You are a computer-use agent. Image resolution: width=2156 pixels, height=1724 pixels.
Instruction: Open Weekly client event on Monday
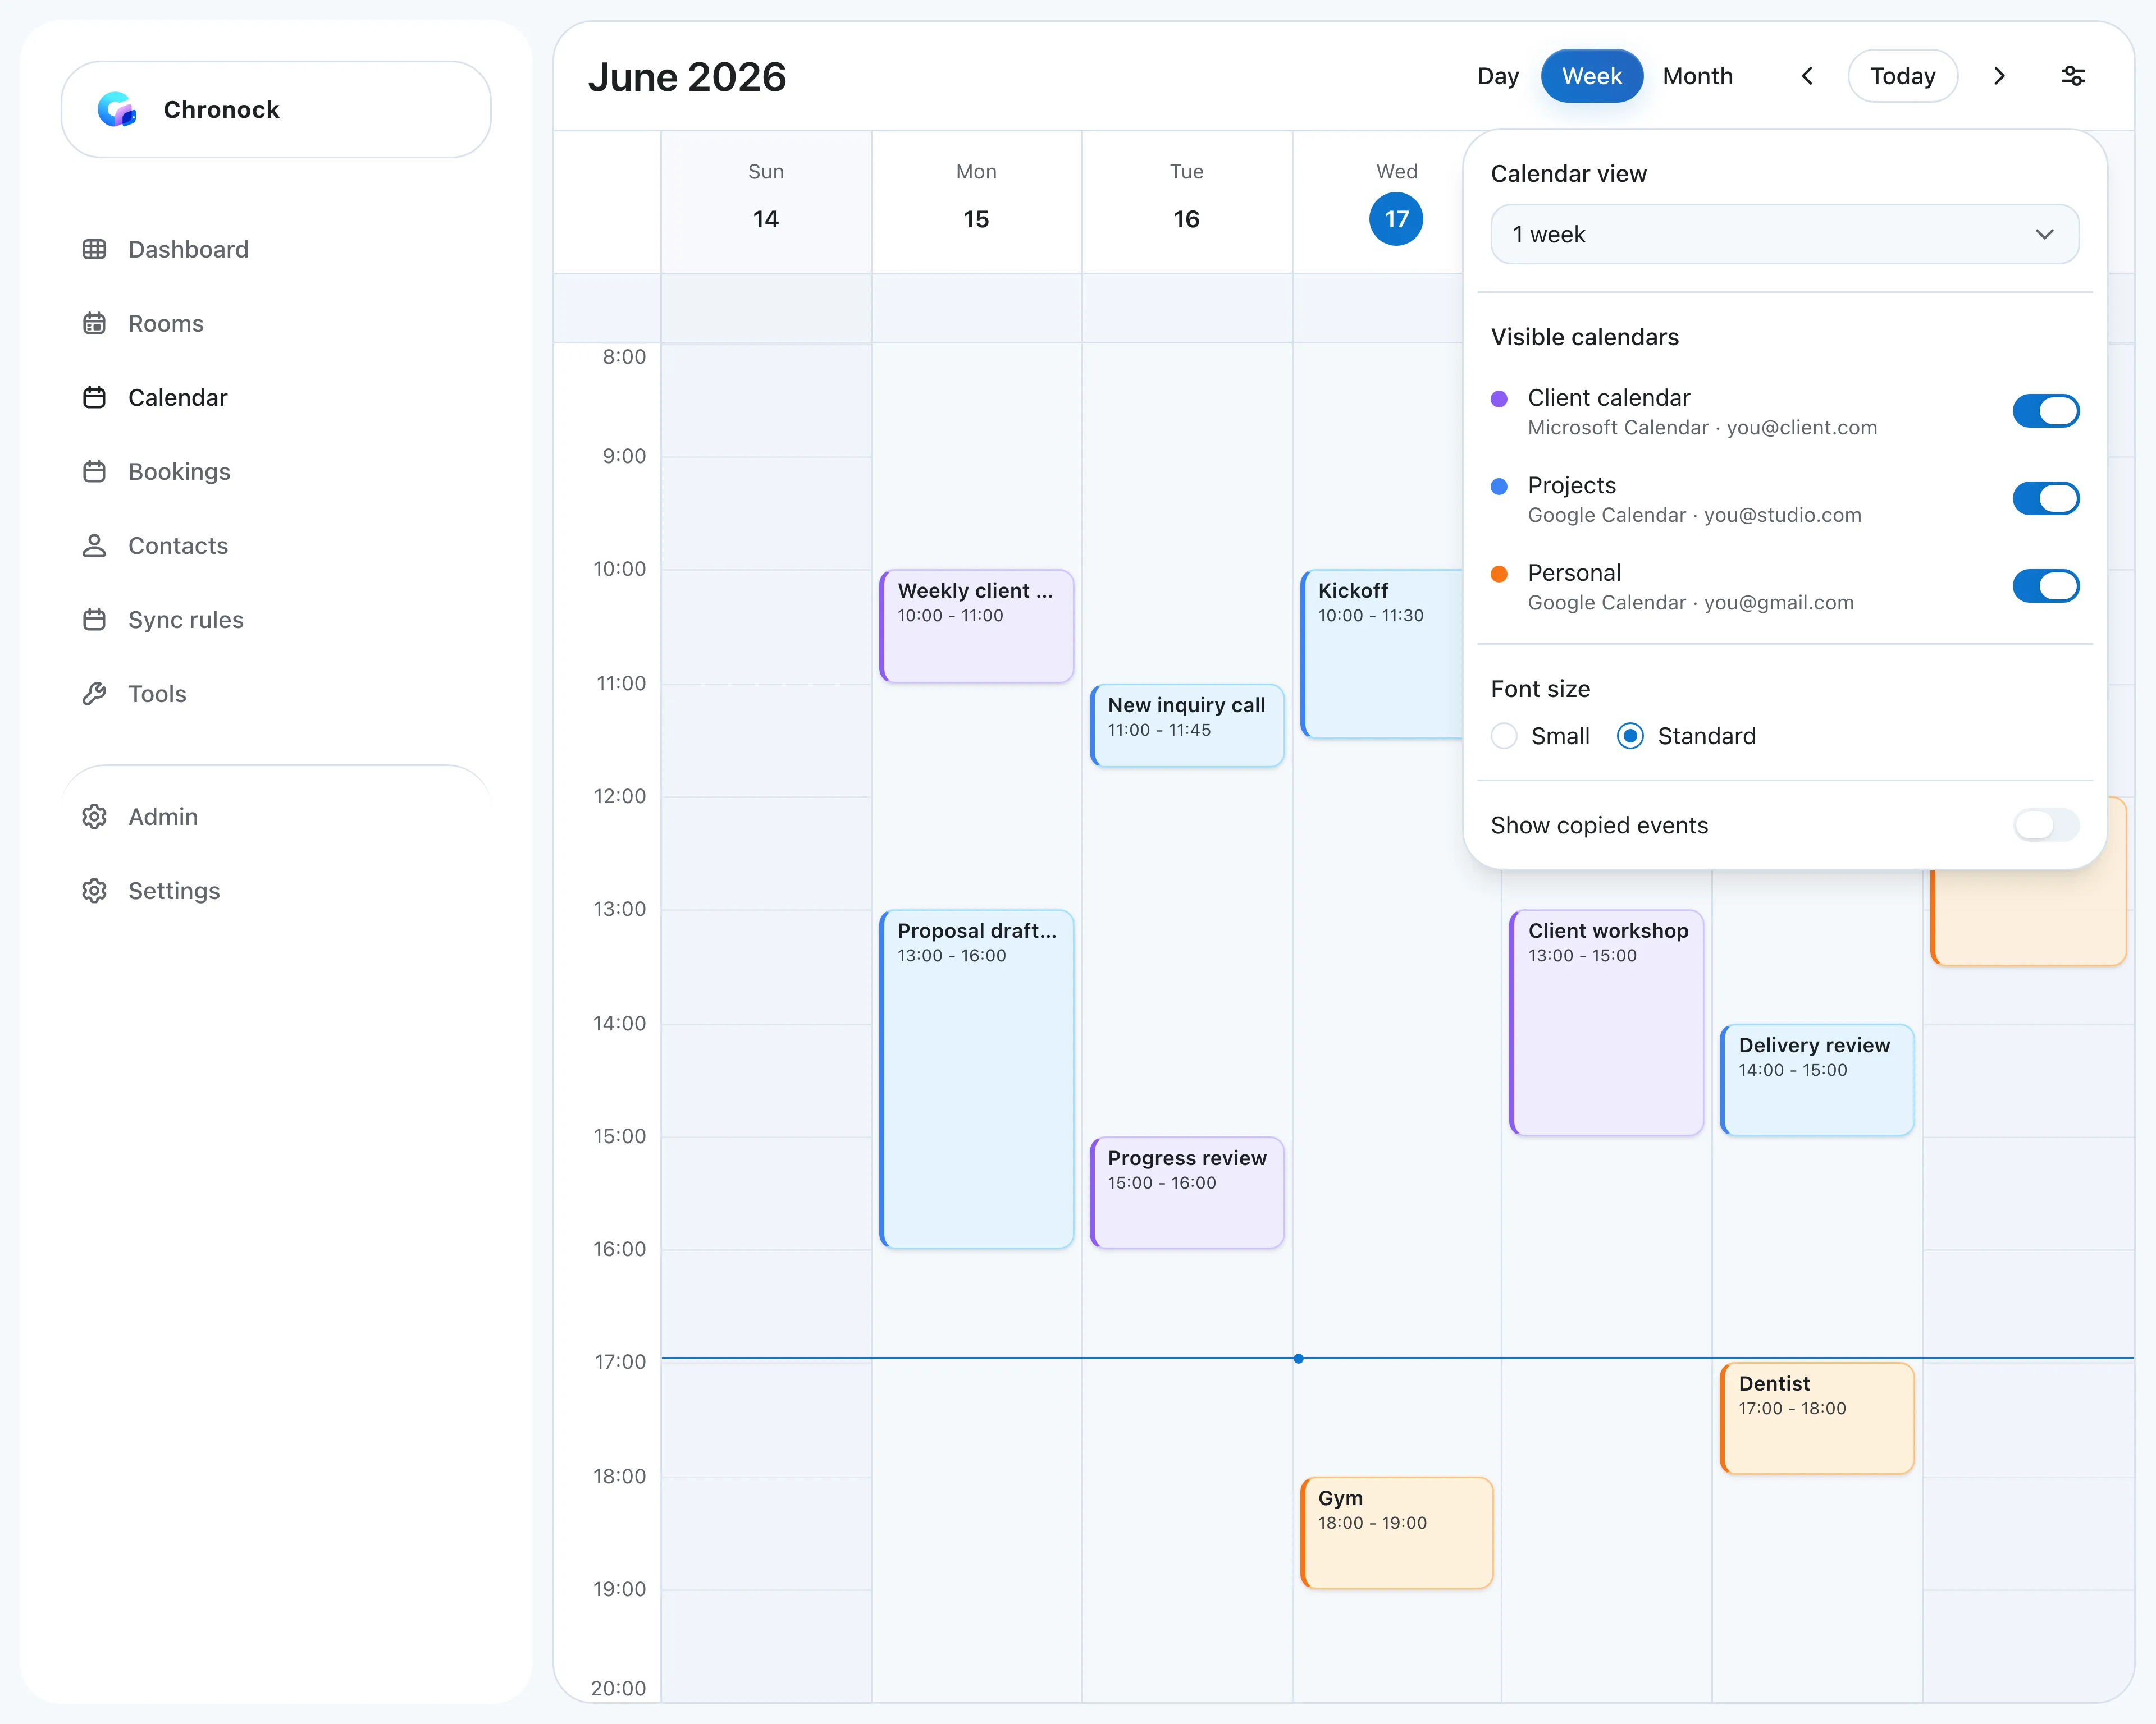[x=976, y=626]
